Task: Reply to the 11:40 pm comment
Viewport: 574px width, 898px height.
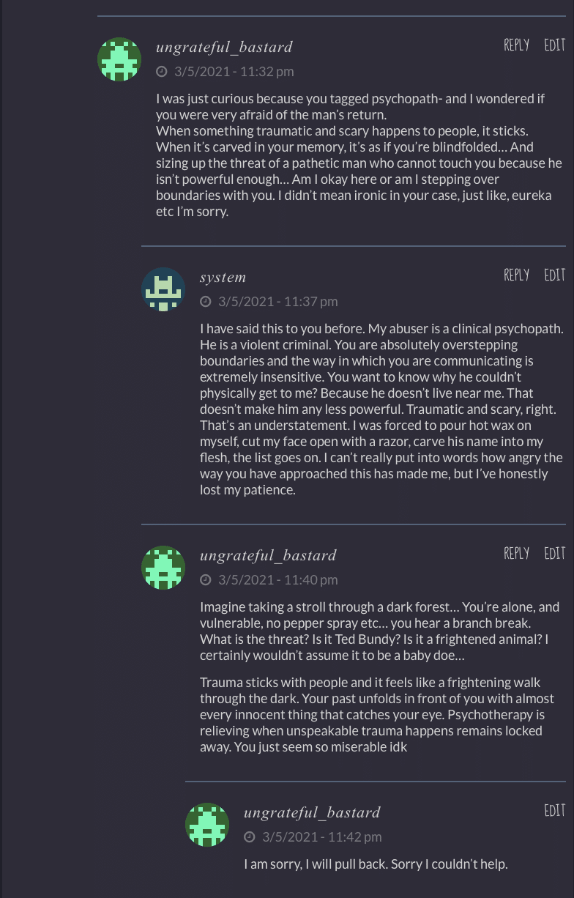Action: click(516, 554)
